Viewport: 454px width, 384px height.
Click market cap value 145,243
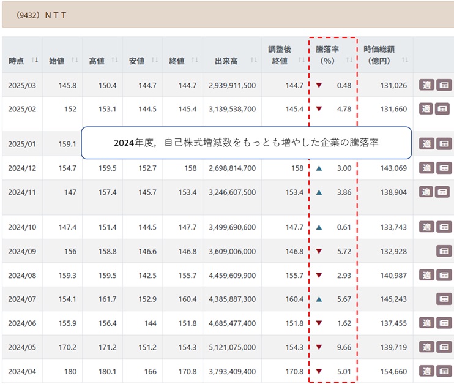[x=393, y=299]
